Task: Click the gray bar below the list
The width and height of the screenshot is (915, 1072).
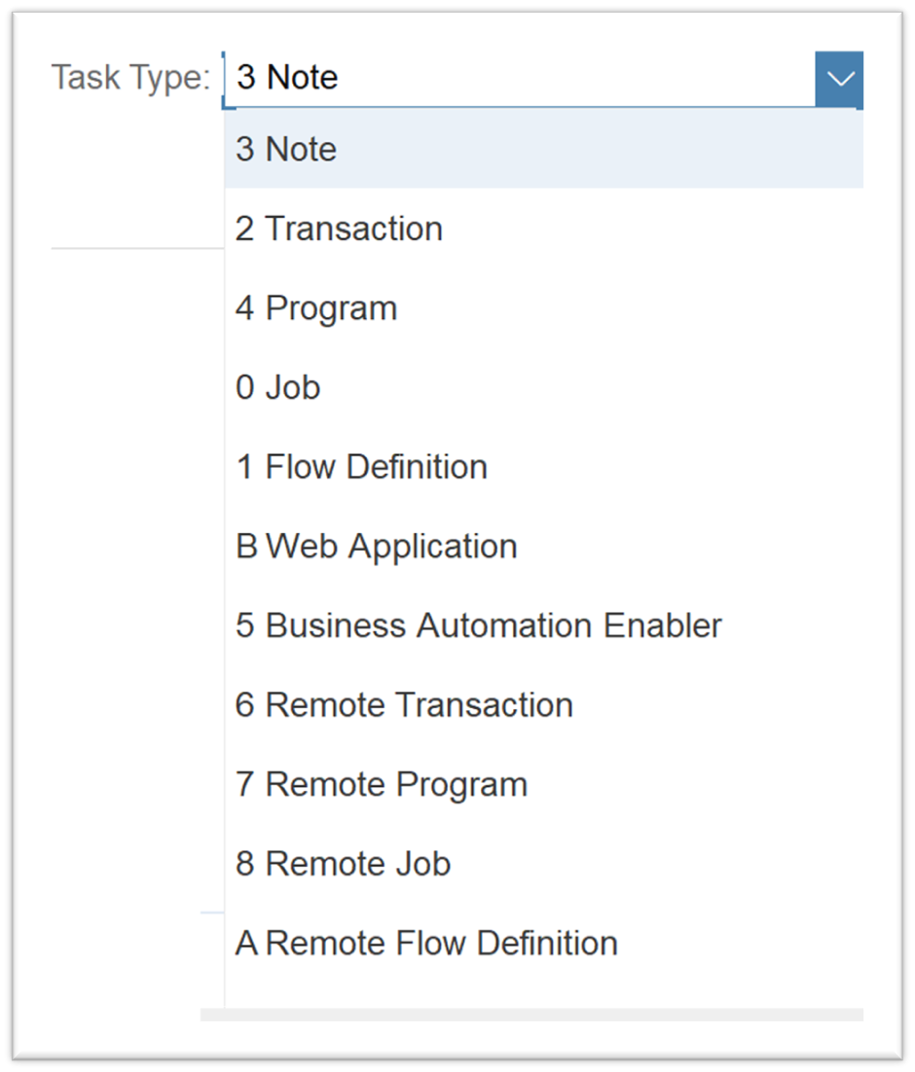Action: tap(531, 1015)
